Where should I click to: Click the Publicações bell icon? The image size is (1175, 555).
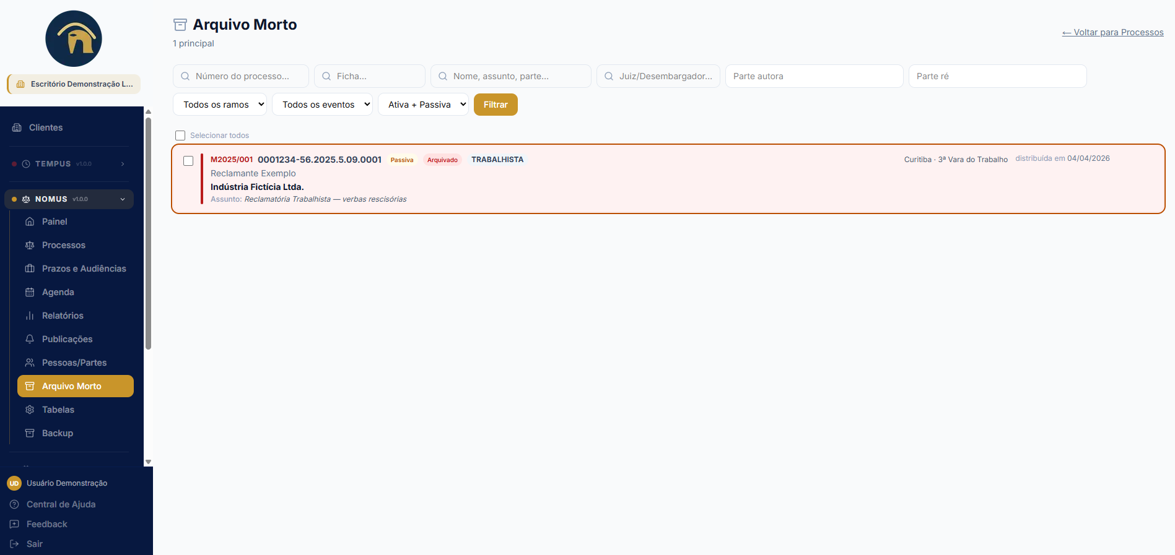click(x=30, y=339)
